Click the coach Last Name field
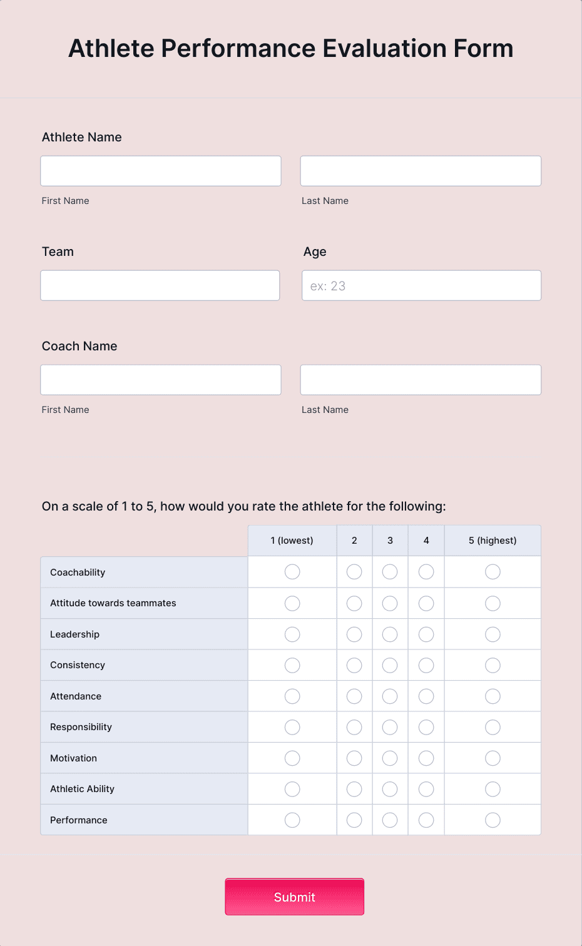 tap(420, 379)
